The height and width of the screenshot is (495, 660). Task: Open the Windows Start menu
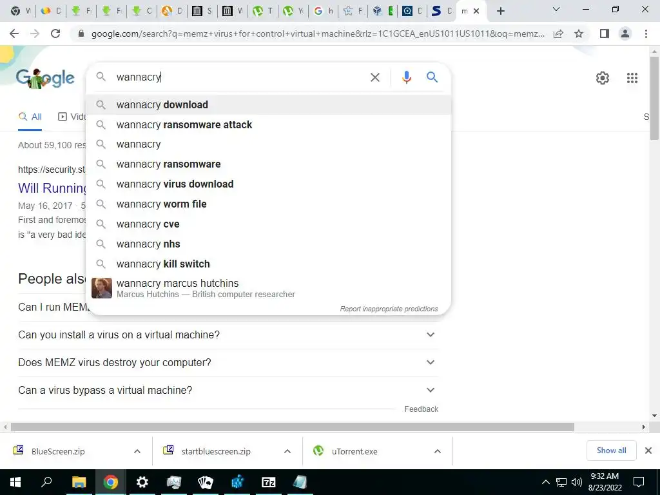click(x=15, y=482)
